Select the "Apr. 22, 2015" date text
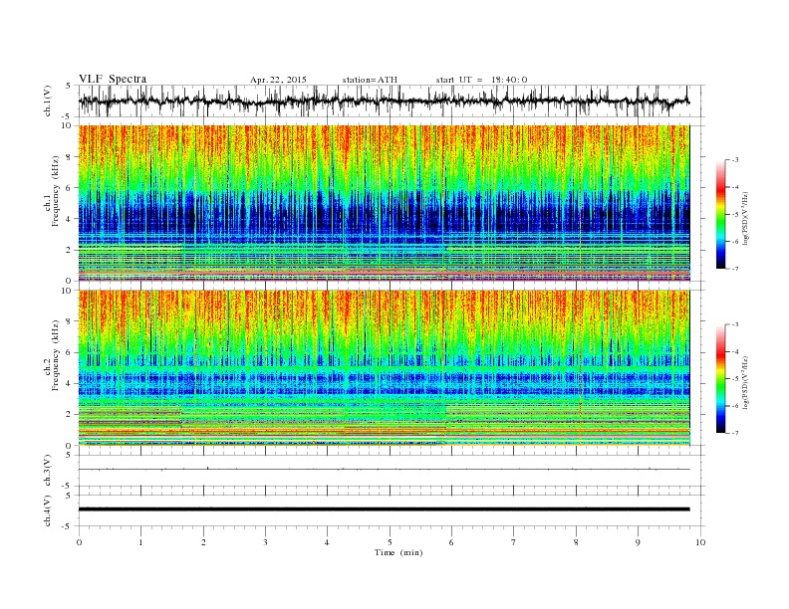 278,80
